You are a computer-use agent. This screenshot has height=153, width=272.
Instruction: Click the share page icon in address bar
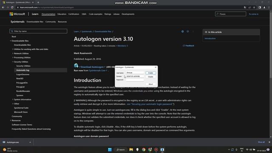249,8
